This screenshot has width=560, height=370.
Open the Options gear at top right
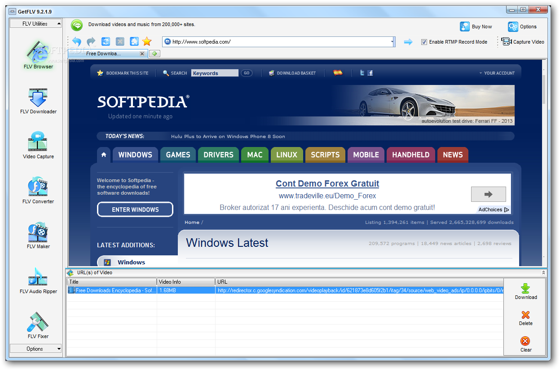522,27
